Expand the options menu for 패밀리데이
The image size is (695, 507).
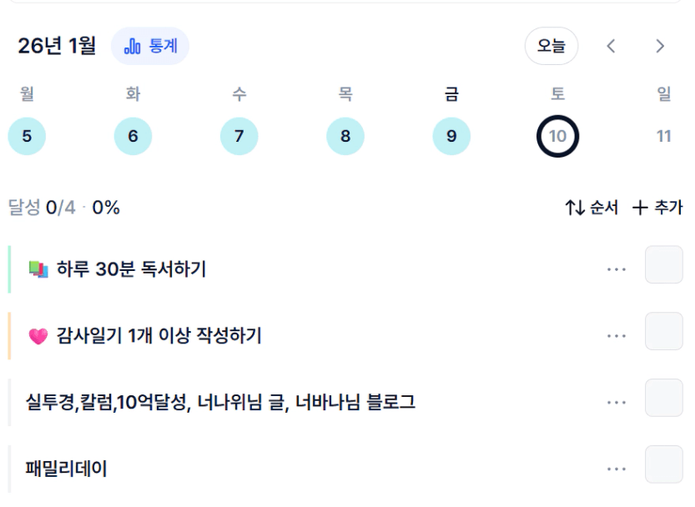[617, 469]
